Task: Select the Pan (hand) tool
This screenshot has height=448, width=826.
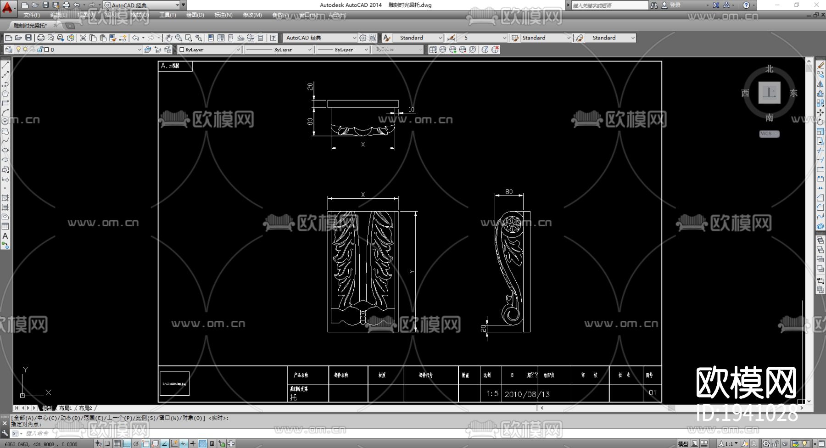Action: point(169,38)
